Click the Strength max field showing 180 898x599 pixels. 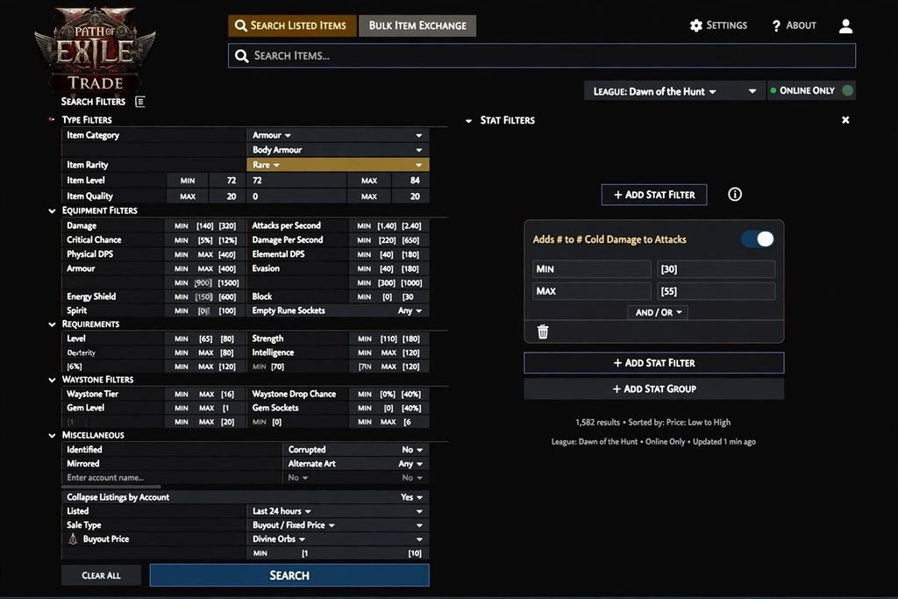point(410,339)
